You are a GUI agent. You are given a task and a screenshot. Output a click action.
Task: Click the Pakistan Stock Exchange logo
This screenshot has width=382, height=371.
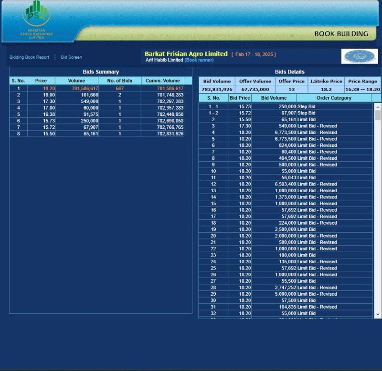[x=37, y=20]
